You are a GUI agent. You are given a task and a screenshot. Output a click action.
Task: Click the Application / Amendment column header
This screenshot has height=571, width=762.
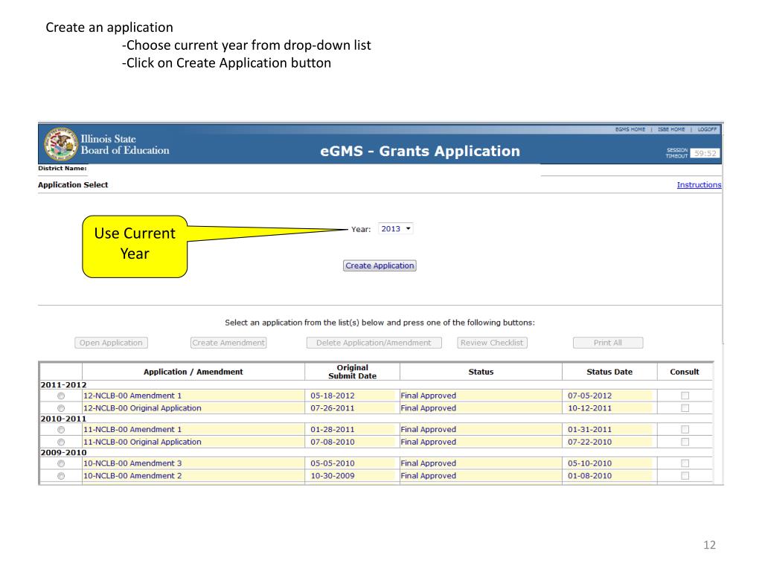[193, 372]
